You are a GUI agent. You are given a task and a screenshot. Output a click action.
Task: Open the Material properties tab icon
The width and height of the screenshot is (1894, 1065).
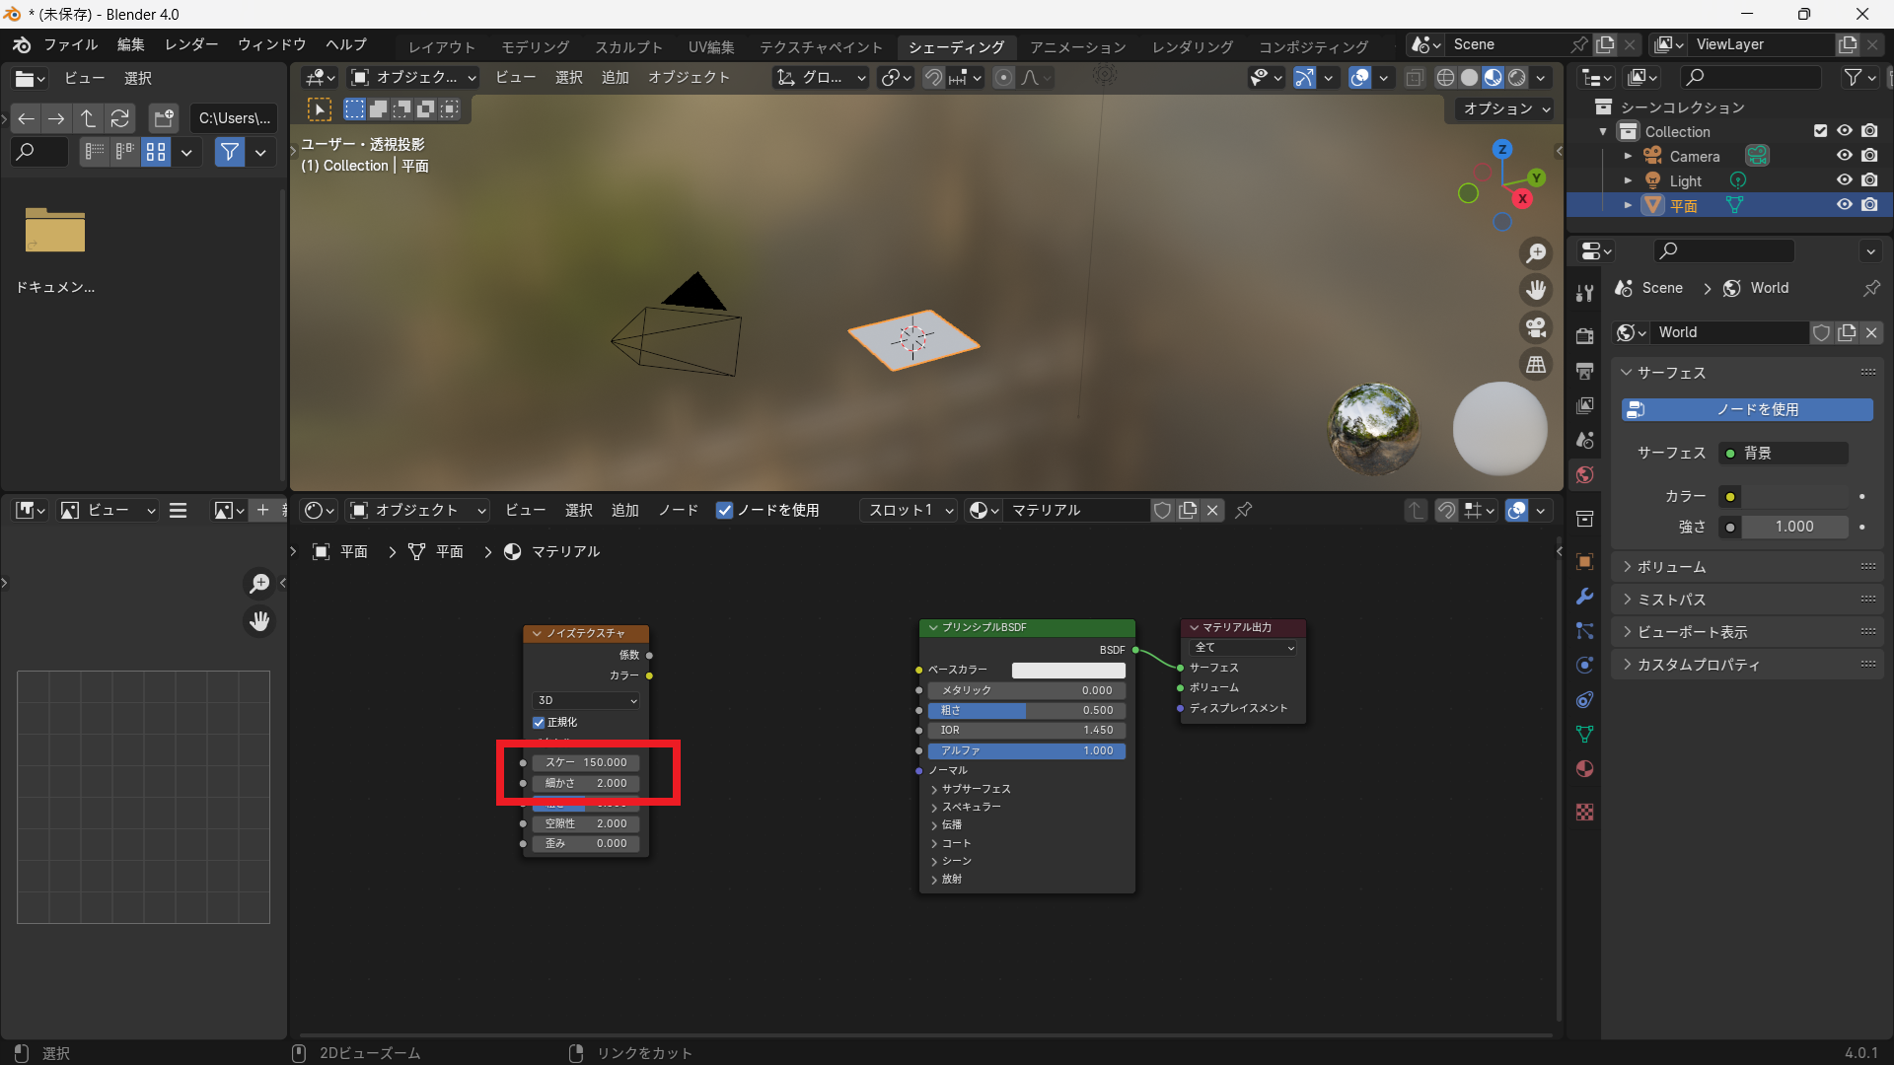[x=1584, y=769]
